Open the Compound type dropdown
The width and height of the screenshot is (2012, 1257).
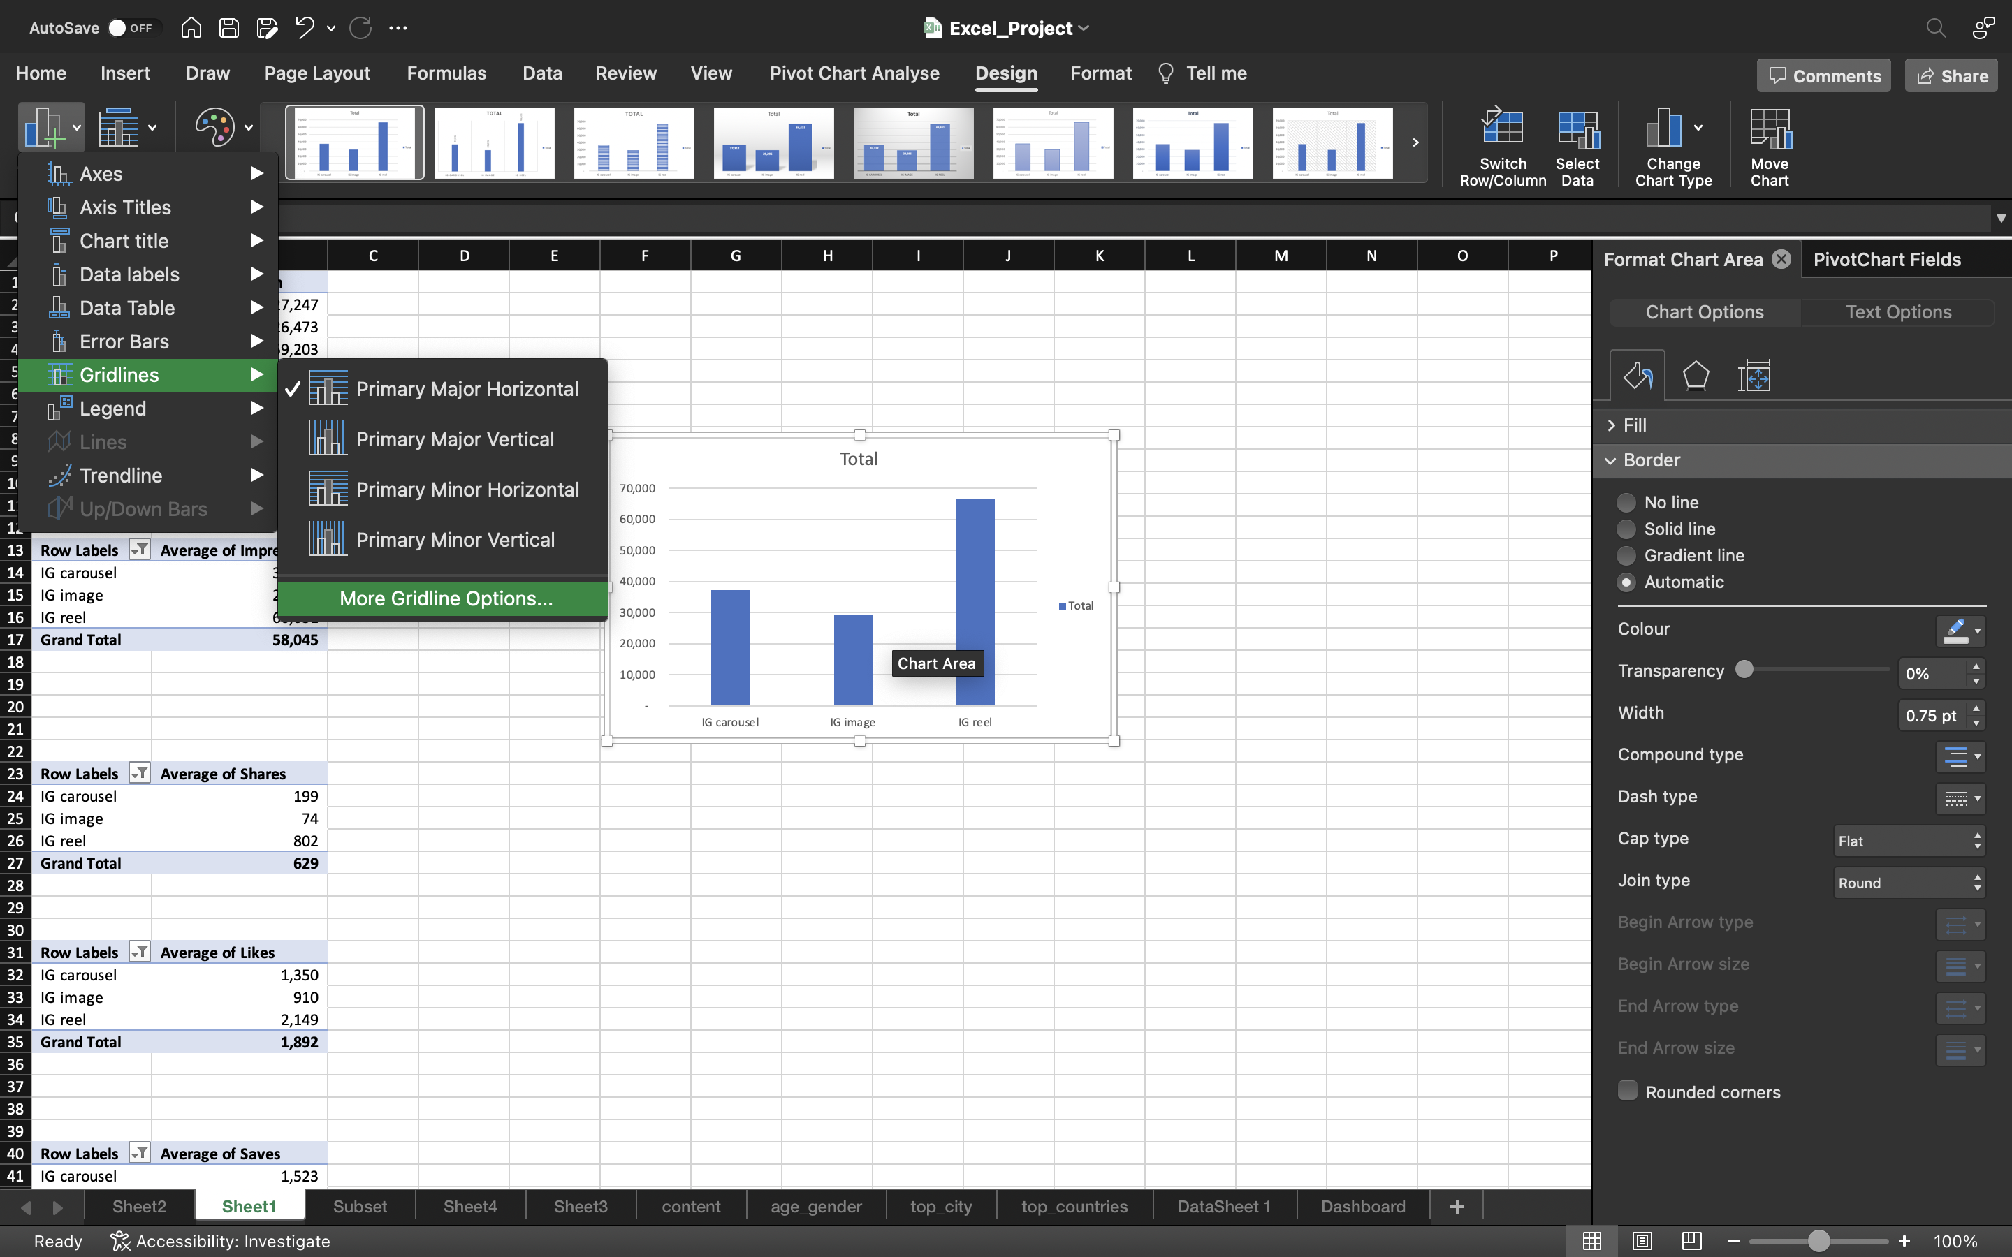[1960, 756]
